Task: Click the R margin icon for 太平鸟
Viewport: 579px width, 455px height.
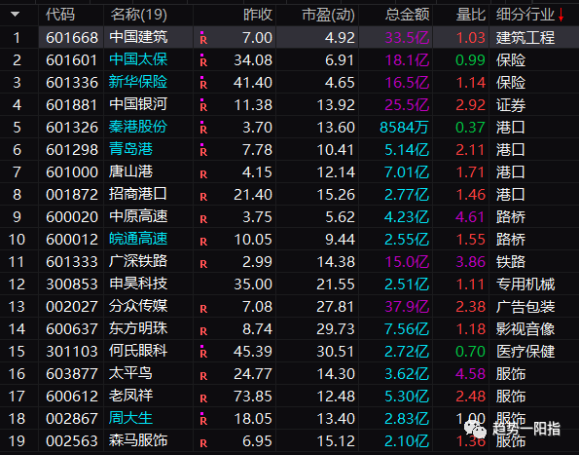Action: [203, 376]
